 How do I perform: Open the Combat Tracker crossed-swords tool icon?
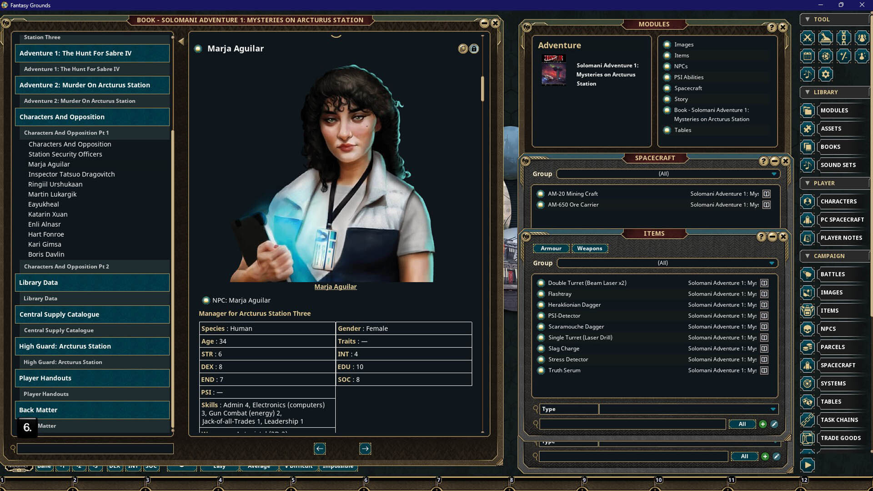[807, 38]
